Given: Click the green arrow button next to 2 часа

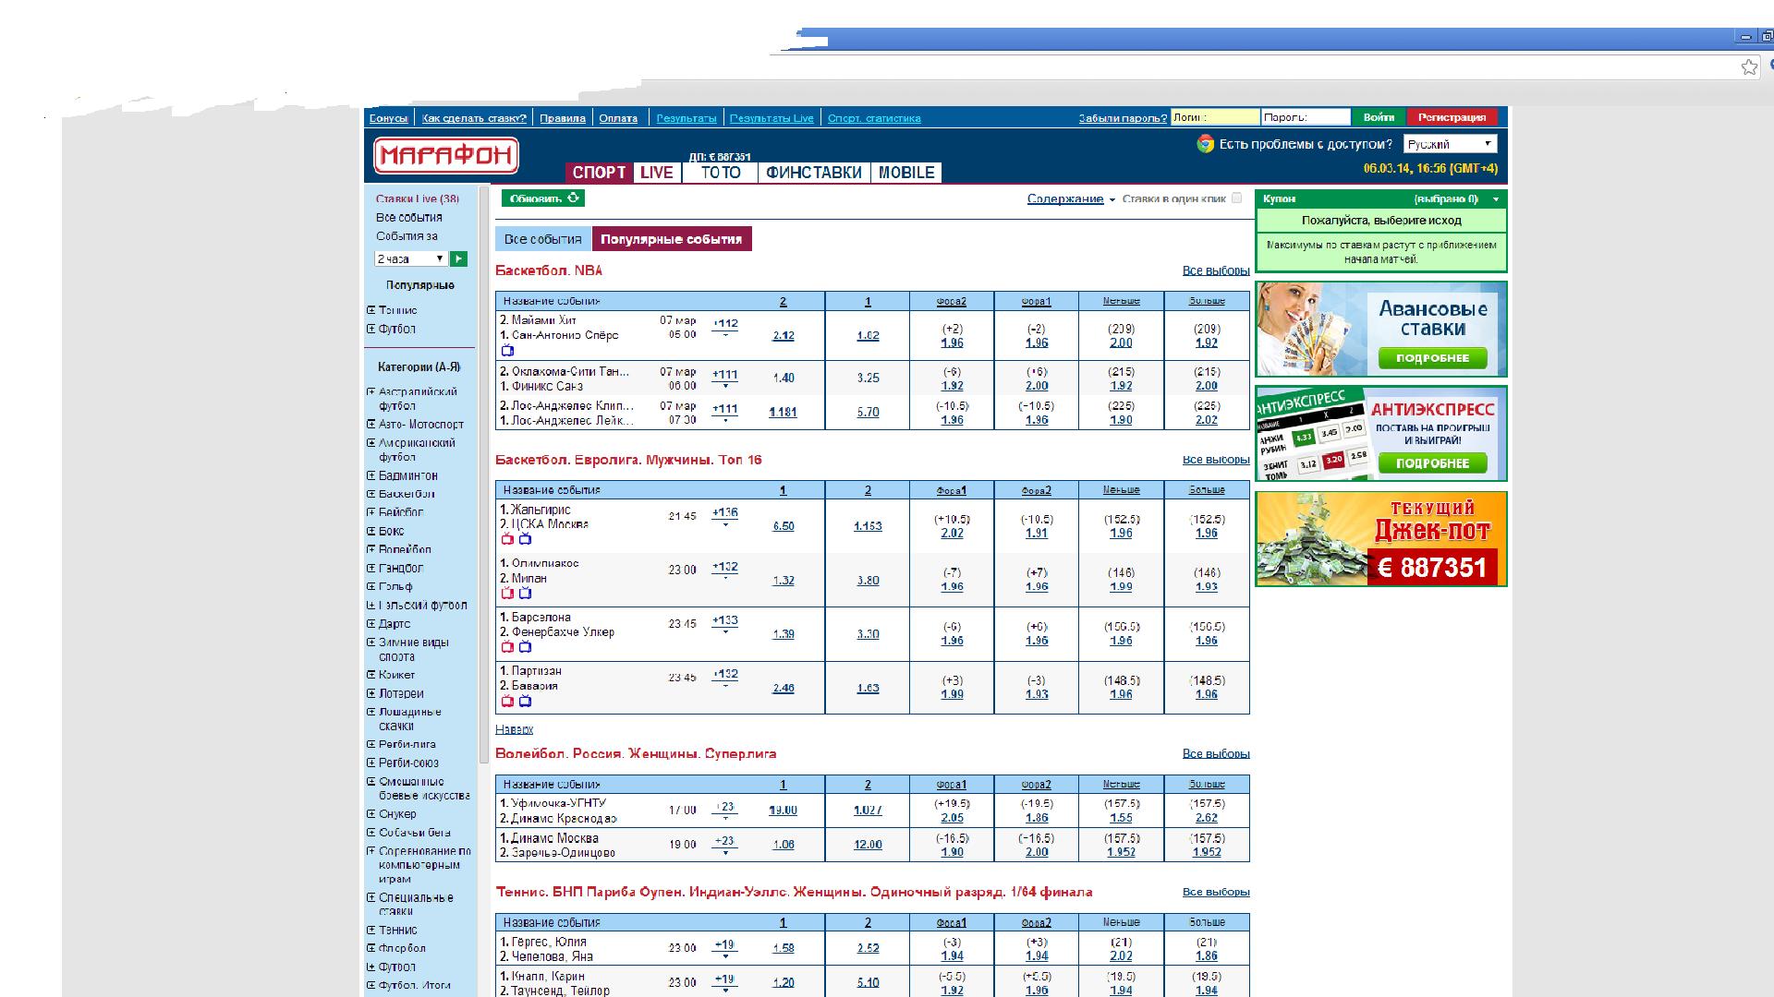Looking at the screenshot, I should coord(459,258).
